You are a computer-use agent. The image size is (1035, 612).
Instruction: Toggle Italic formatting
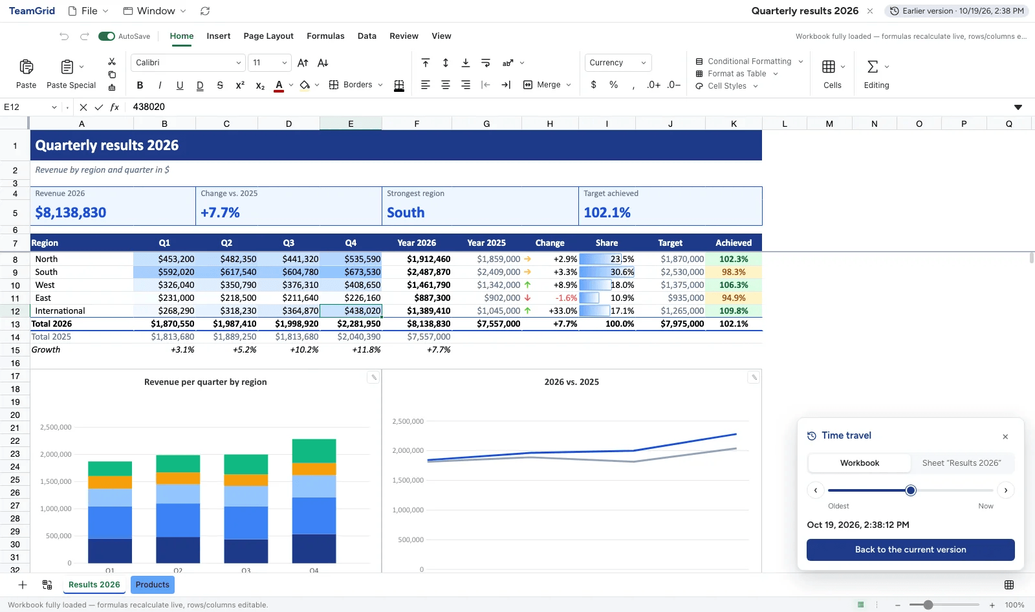(x=160, y=85)
